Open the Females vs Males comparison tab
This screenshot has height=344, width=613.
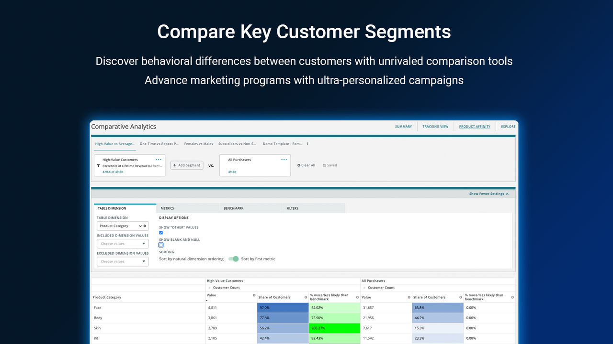(198, 143)
